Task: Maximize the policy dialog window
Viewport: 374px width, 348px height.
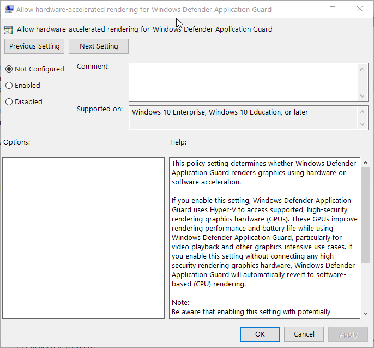Action: tap(333, 9)
